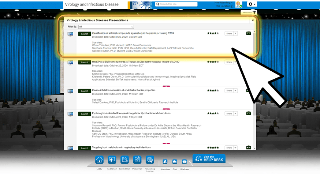Add herpesvirus-1 presentation to briefcase
Image resolution: width=320 pixels, height=176 pixels.
click(x=248, y=33)
